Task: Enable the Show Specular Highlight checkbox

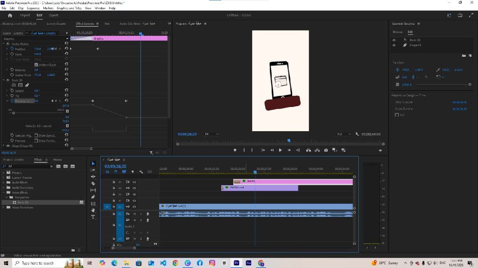Action: pyautogui.click(x=36, y=135)
